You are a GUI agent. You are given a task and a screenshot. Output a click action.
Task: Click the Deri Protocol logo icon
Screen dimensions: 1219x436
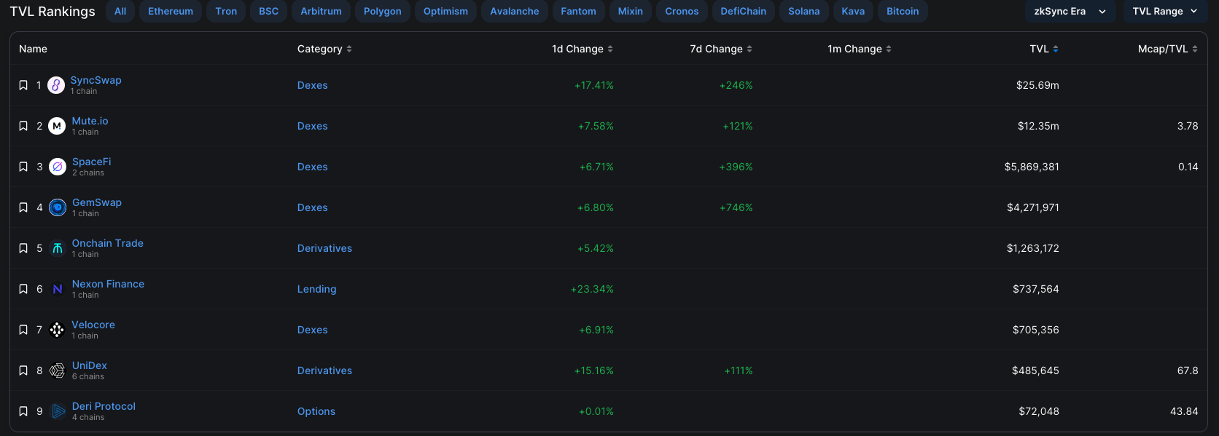[58, 411]
